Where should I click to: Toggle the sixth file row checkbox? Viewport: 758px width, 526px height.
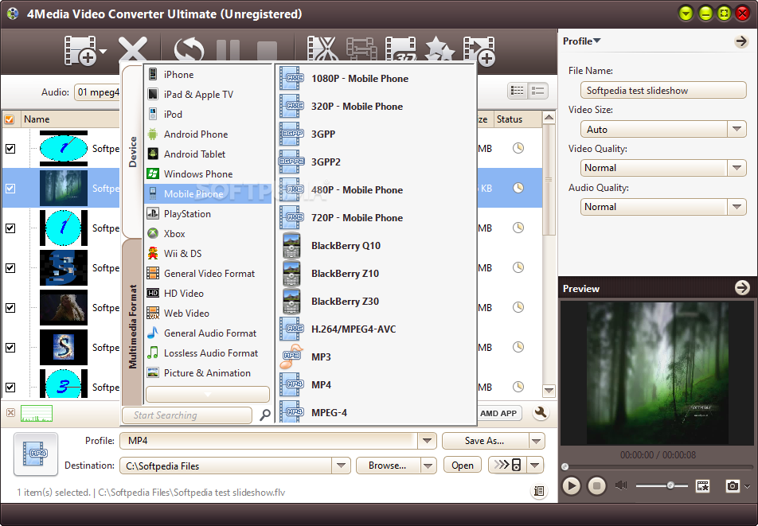point(10,348)
